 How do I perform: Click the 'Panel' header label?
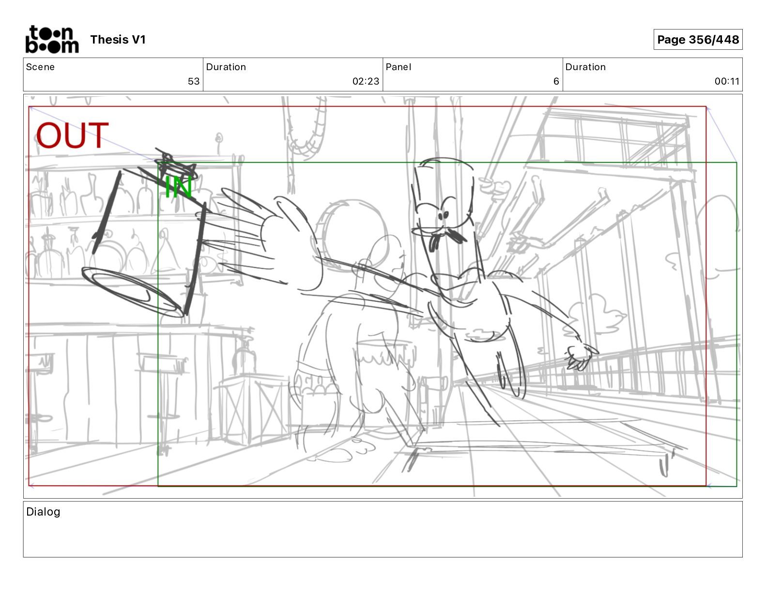[x=398, y=67]
